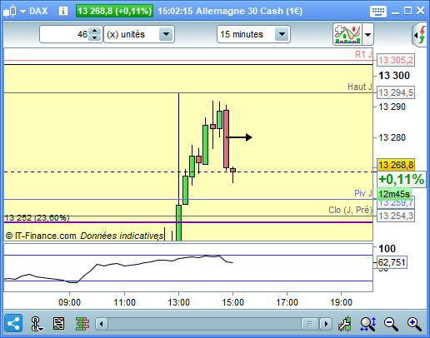
Task: Click the 13:00 time axis label
Action: tap(178, 302)
